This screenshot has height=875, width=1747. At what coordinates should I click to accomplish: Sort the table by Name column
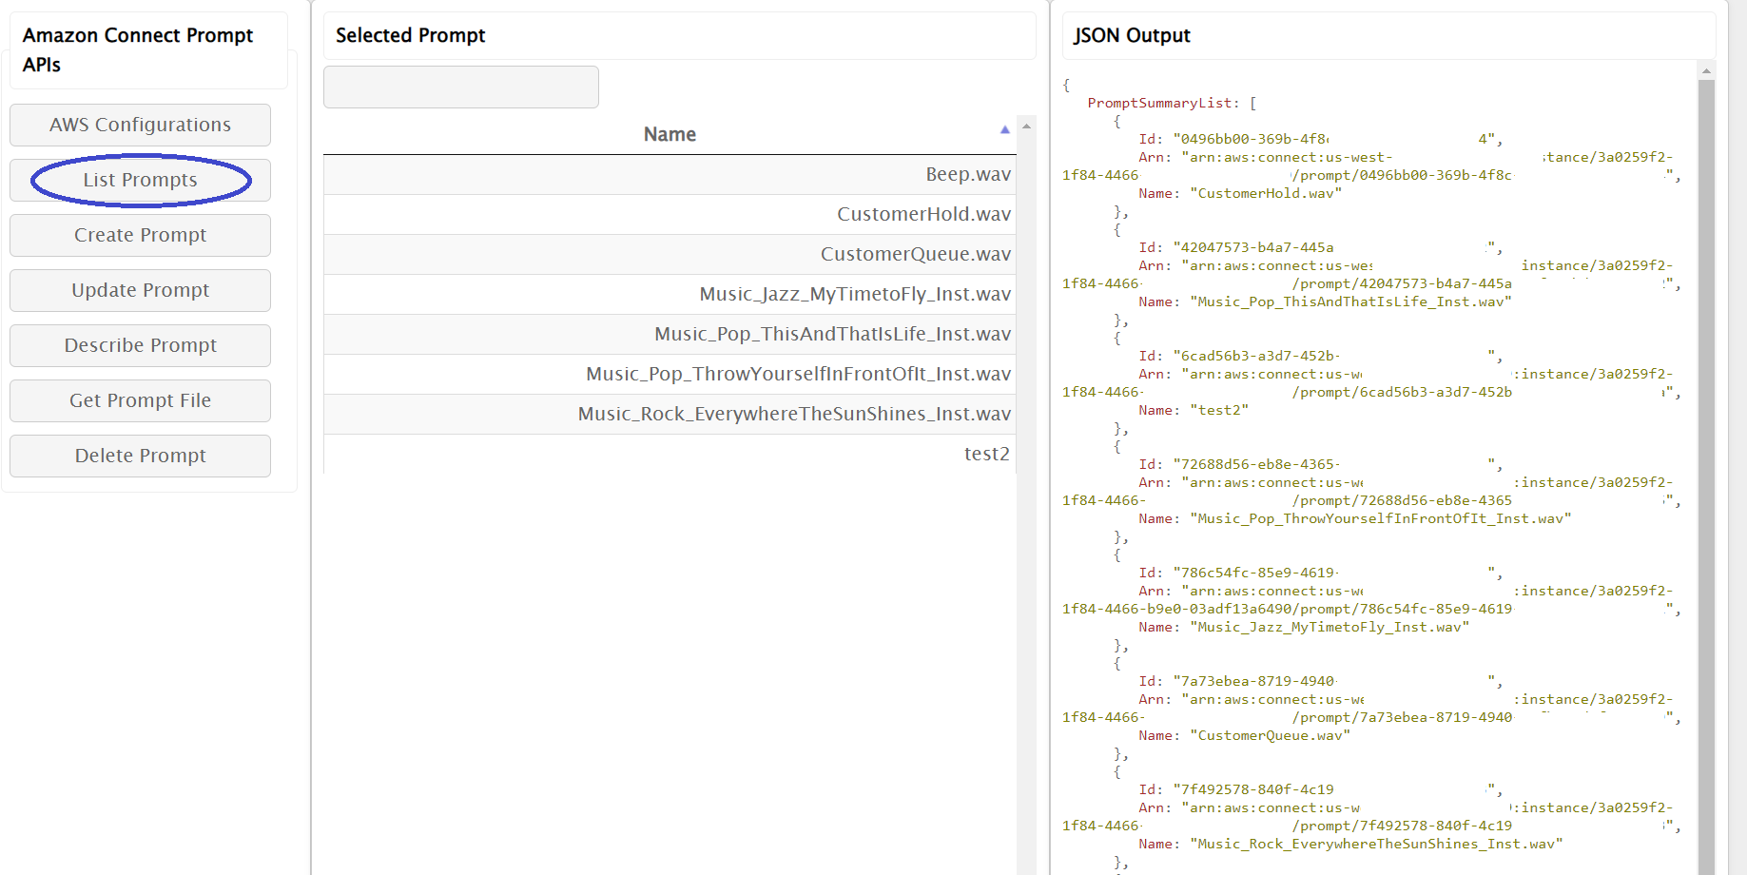[670, 134]
